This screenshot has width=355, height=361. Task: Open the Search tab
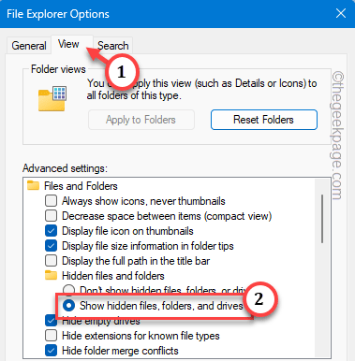(x=112, y=46)
